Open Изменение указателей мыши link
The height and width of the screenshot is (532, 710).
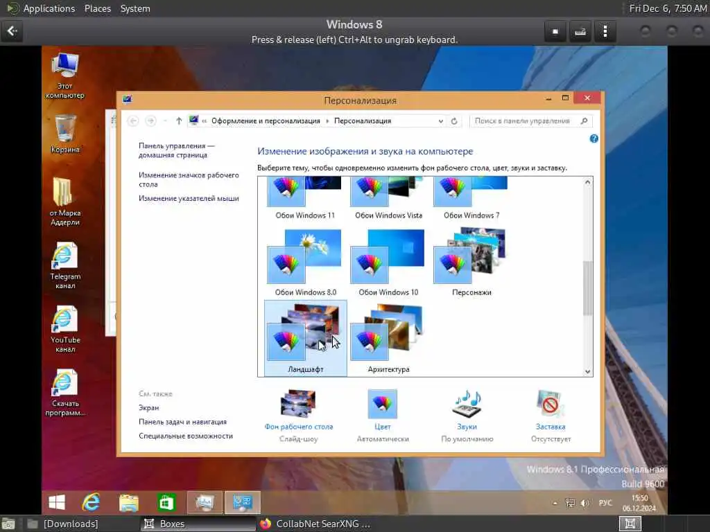click(x=189, y=198)
